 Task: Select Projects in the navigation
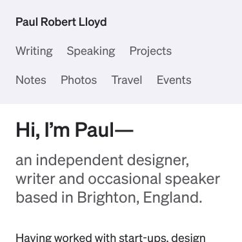150,51
